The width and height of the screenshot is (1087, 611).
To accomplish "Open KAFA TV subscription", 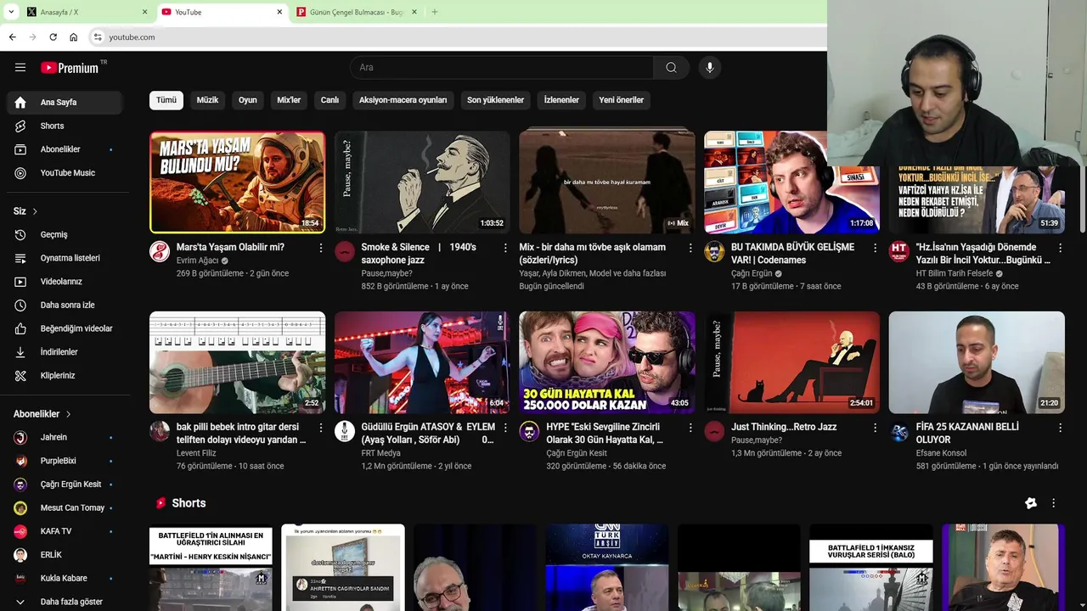I will [x=65, y=531].
